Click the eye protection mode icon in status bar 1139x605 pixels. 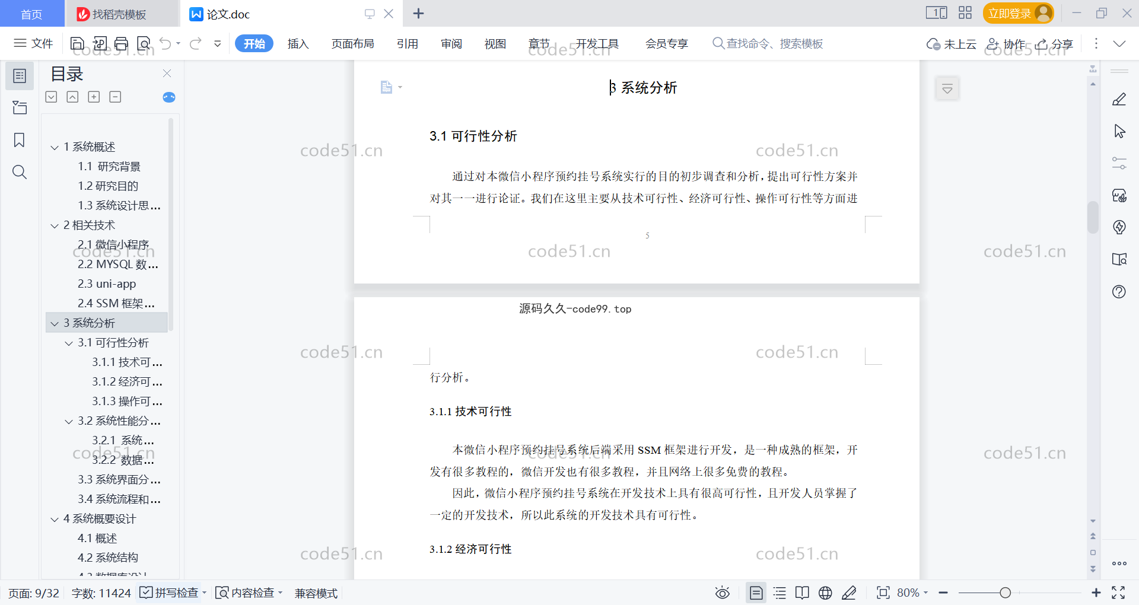coord(722,593)
